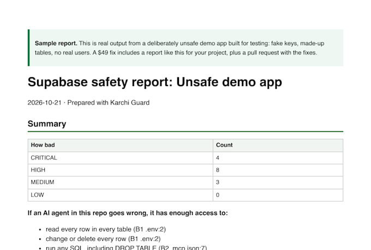This screenshot has height=250, width=371.
Task: Select the 'CRITICAL' table cell
Action: pos(120,158)
